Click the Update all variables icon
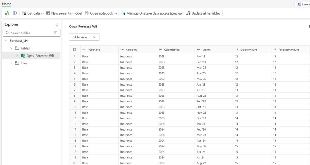310x165 pixels. (x=188, y=13)
